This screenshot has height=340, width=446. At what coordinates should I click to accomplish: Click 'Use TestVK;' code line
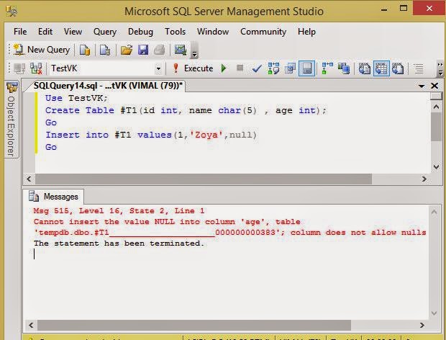coord(76,98)
